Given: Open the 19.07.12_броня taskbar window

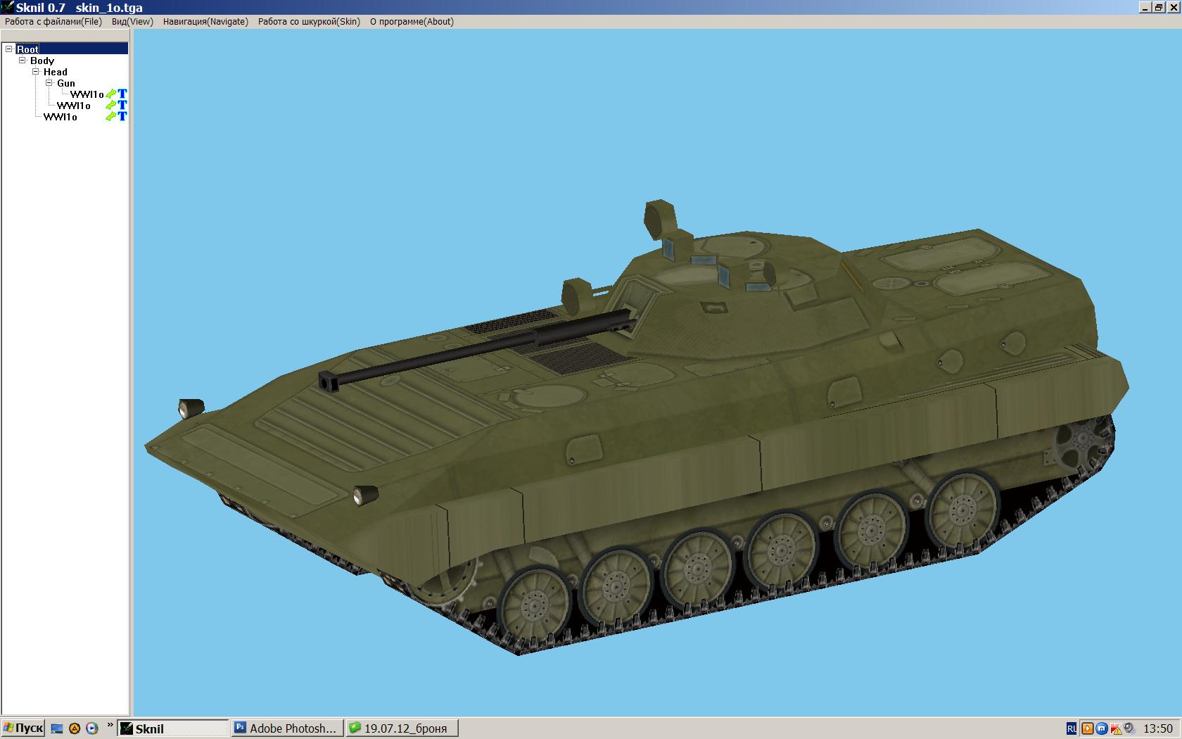Looking at the screenshot, I should tap(402, 728).
